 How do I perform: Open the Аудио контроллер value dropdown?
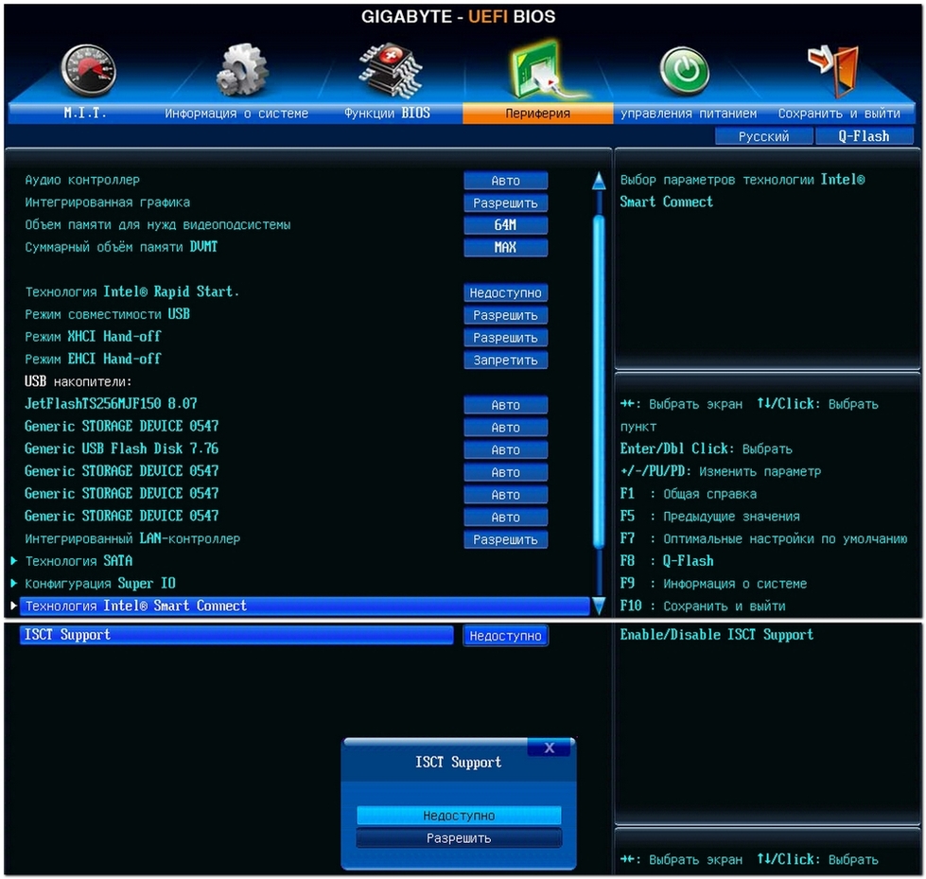[505, 181]
